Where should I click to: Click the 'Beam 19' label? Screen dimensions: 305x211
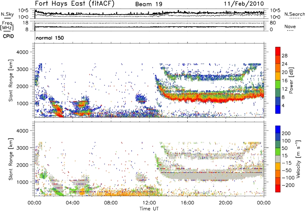(149, 4)
